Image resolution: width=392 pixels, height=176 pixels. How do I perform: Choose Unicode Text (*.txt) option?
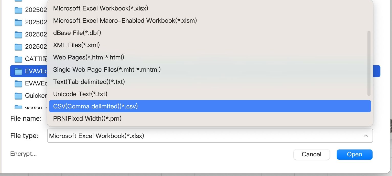[x=80, y=94]
